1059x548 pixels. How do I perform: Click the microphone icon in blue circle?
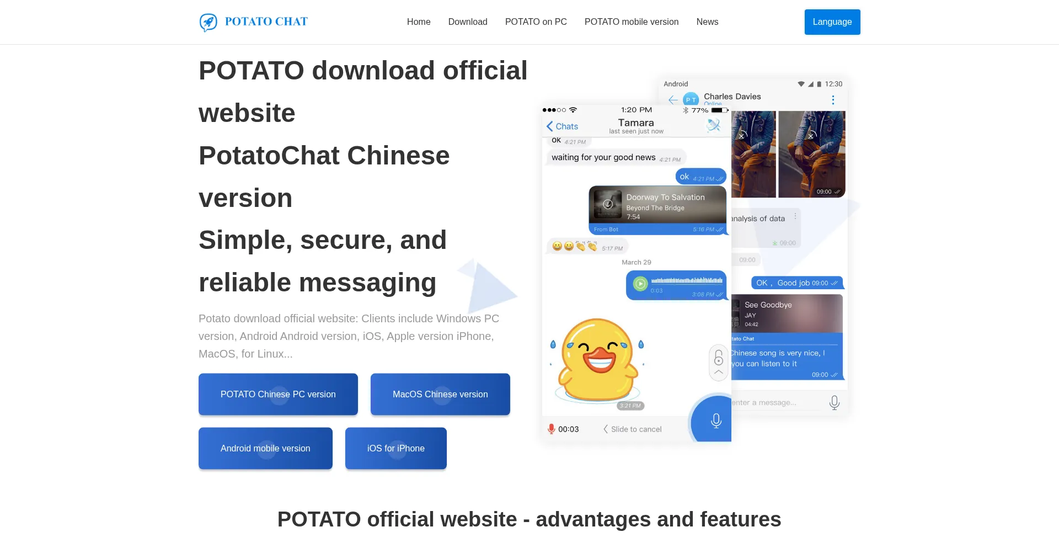tap(716, 421)
